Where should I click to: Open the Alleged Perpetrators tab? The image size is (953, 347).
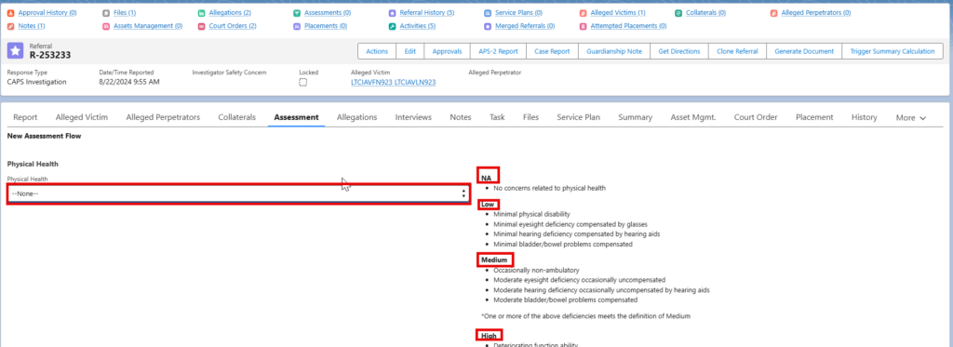(163, 117)
